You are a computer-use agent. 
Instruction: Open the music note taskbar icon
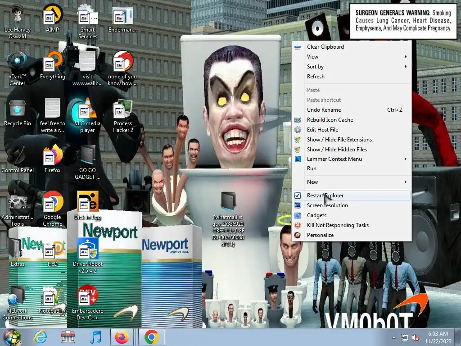click(95, 337)
